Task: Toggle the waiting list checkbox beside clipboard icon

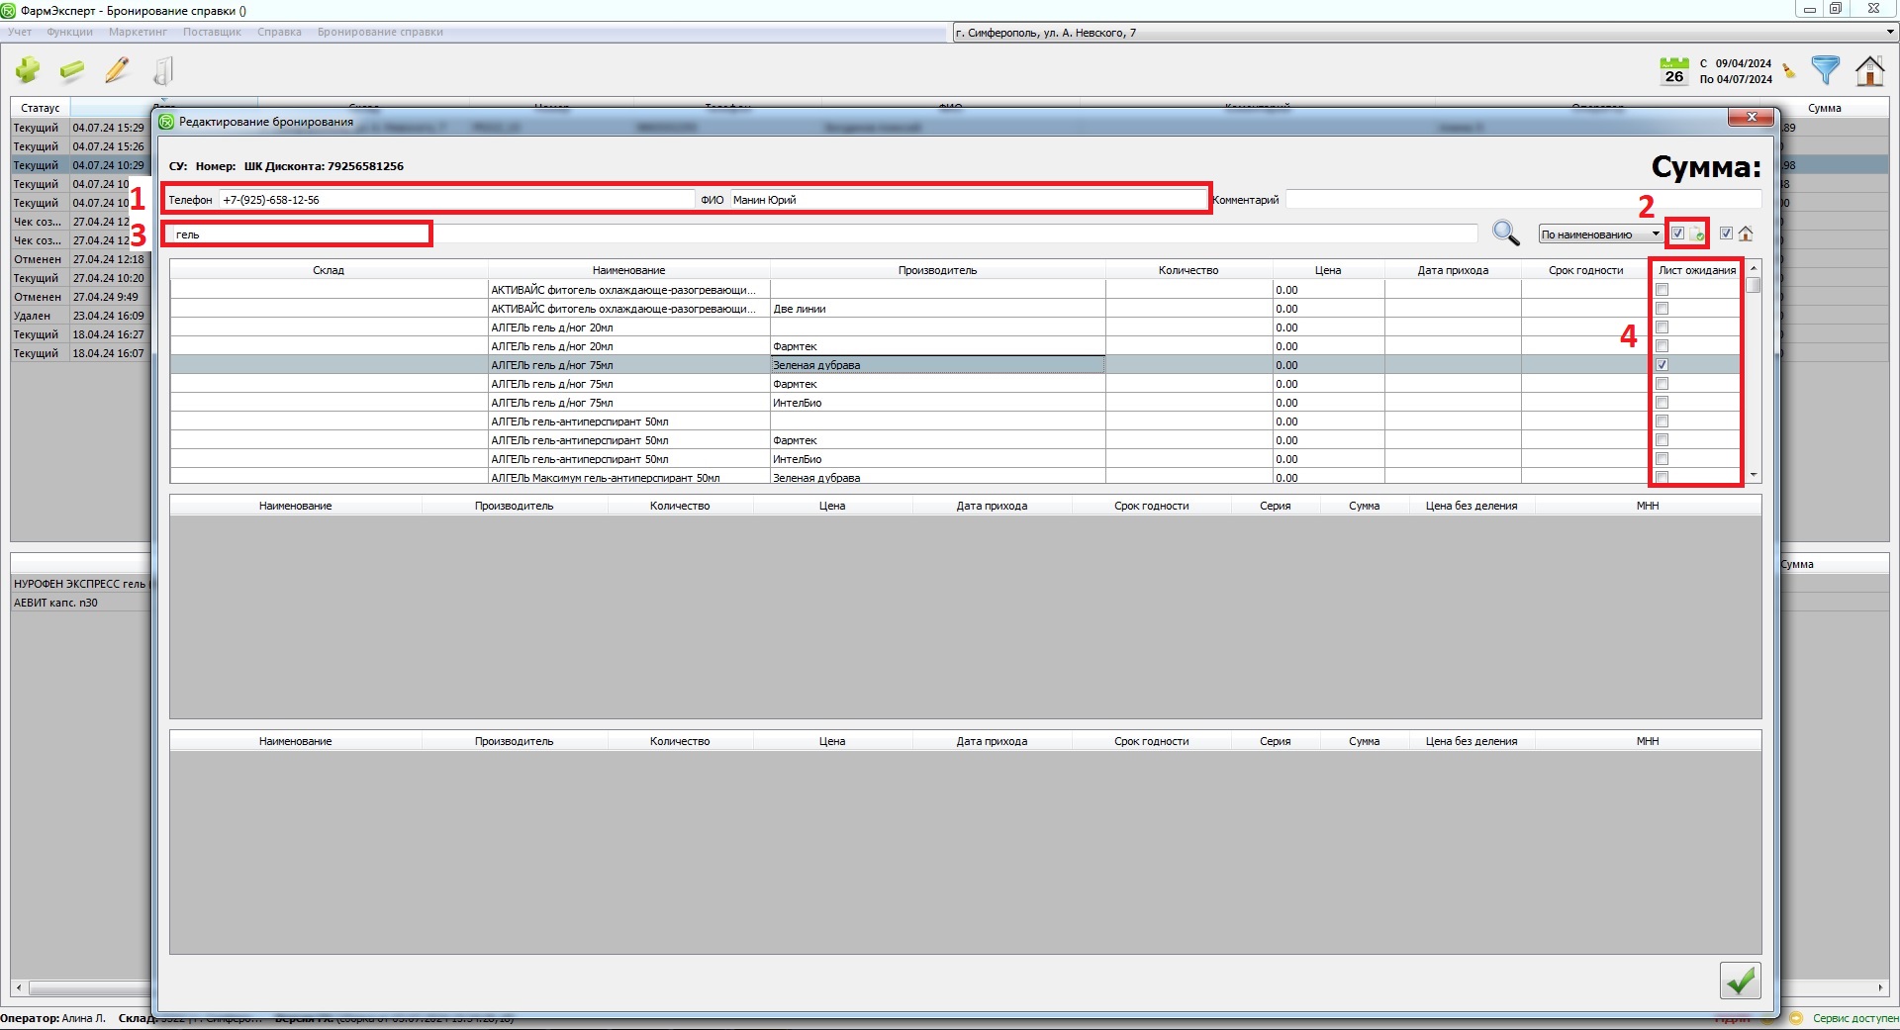Action: click(1678, 234)
